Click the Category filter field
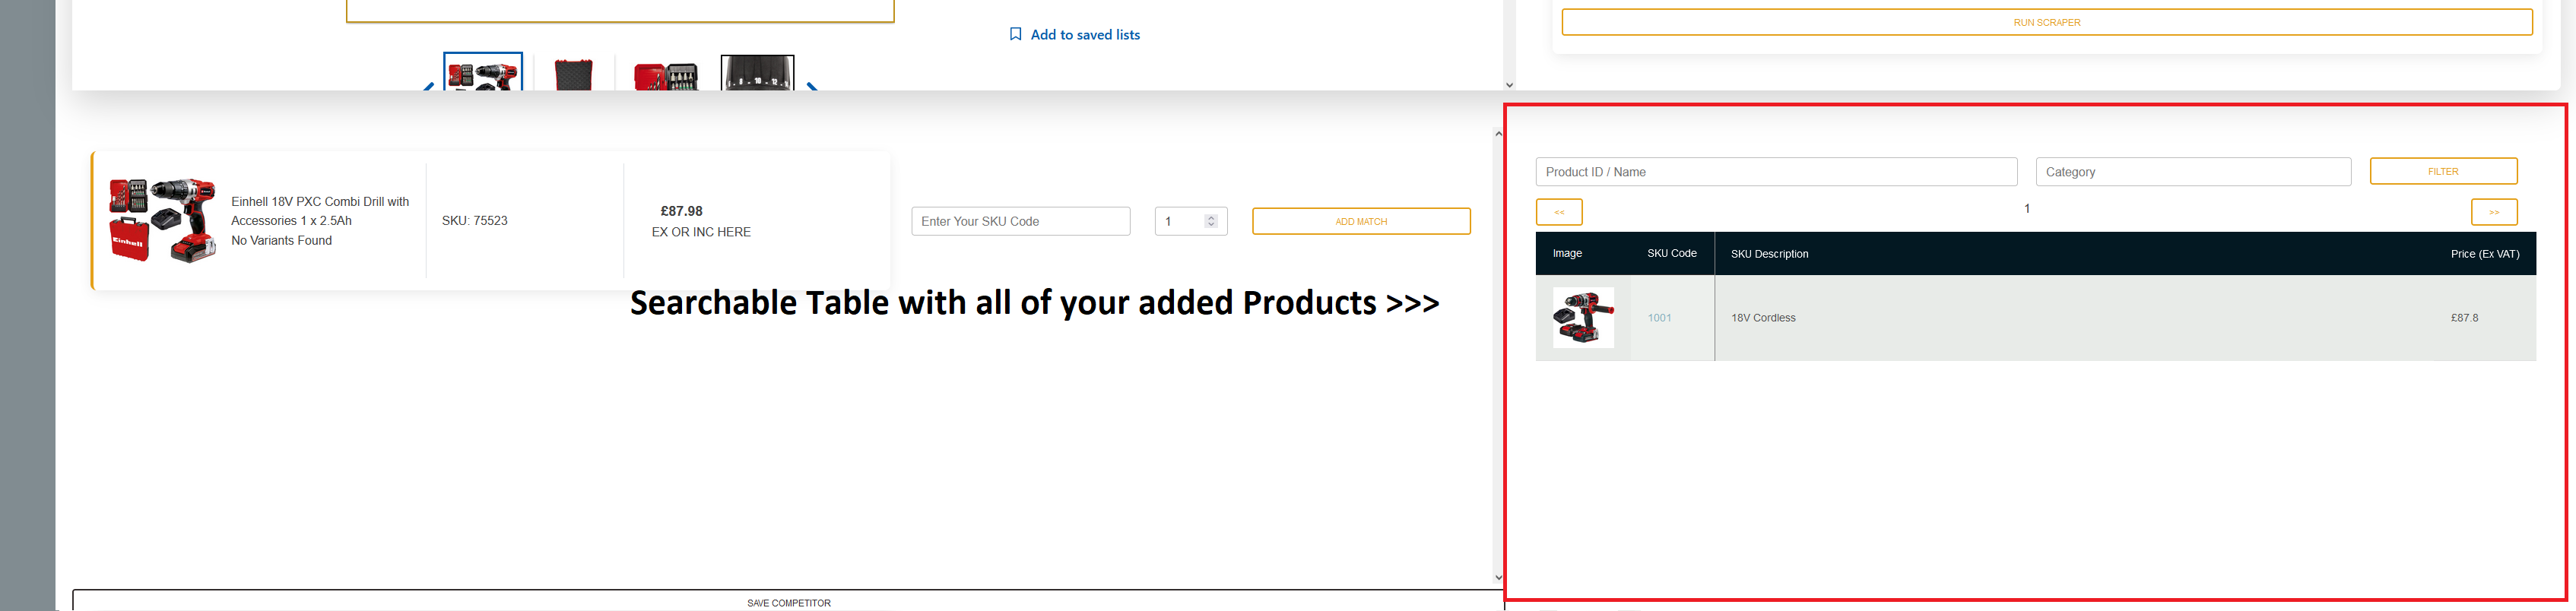This screenshot has height=611, width=2576. 2192,172
